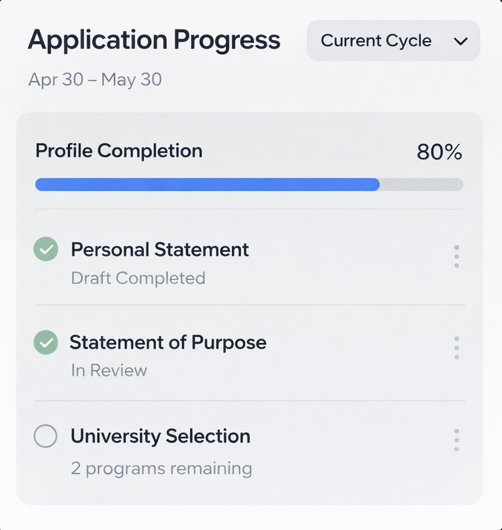Click the Application Progress heading
The image size is (502, 530).
click(x=154, y=40)
